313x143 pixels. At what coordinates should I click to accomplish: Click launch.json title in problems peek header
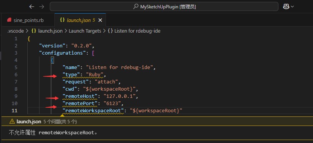(29, 121)
